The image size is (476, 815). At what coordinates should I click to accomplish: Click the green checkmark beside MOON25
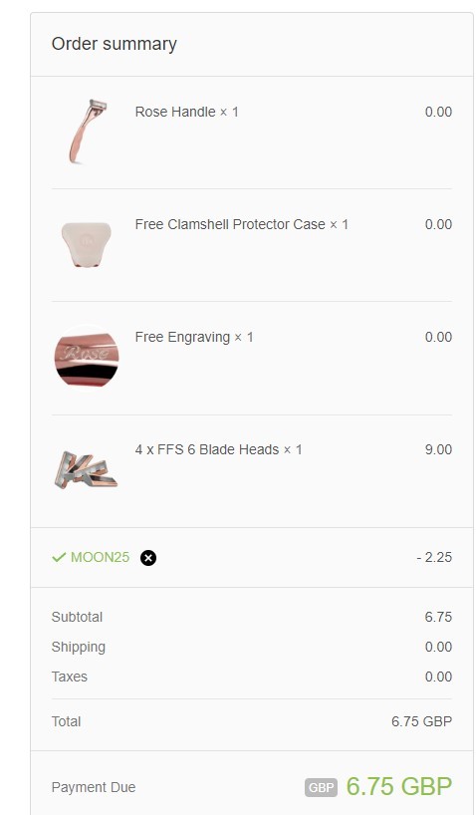pyautogui.click(x=59, y=557)
